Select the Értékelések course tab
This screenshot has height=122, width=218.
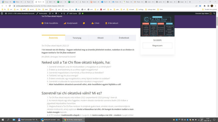click(x=124, y=38)
